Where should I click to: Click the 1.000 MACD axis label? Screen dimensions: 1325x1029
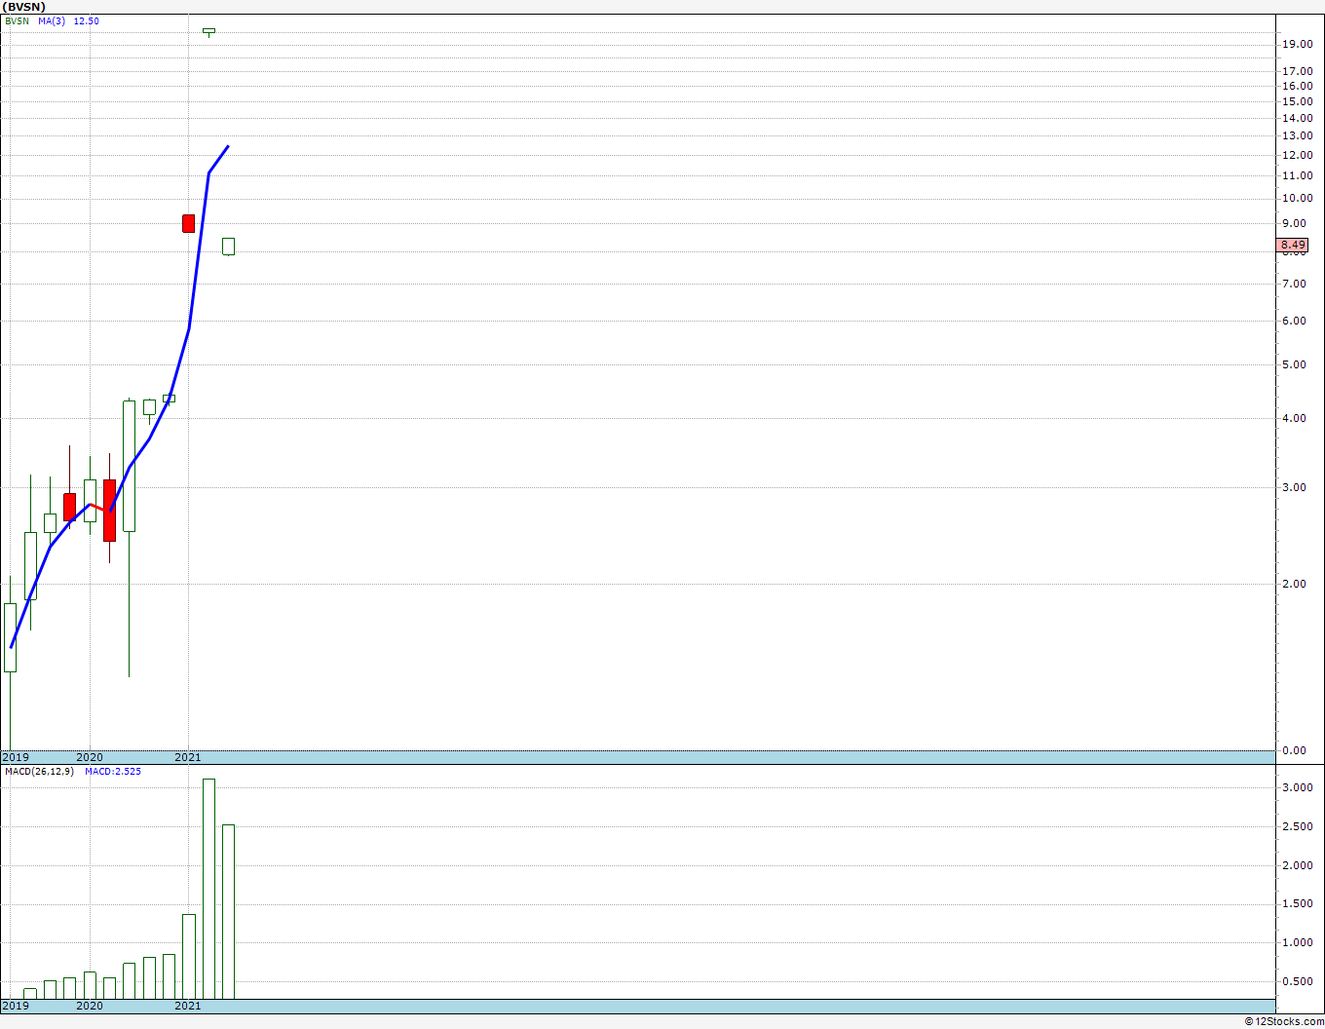click(x=1297, y=942)
